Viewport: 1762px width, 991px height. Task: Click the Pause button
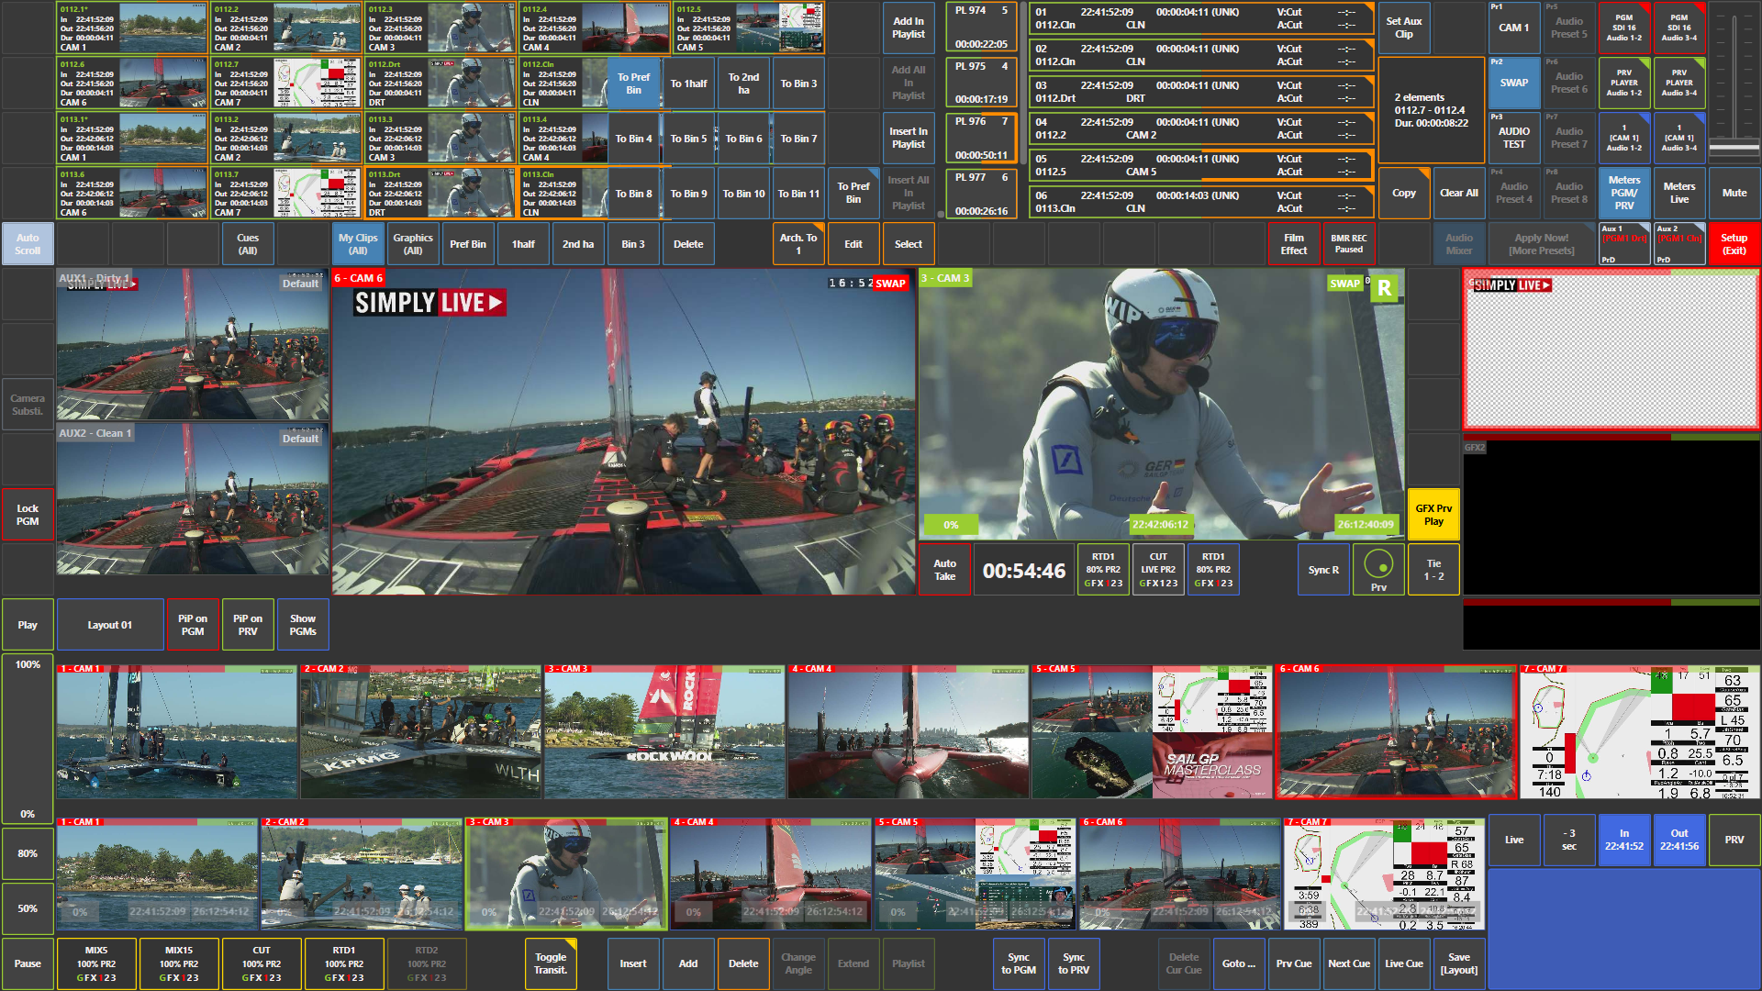(x=28, y=963)
